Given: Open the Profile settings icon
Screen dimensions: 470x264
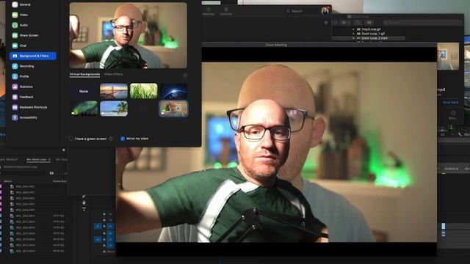Looking at the screenshot, I should [x=15, y=76].
